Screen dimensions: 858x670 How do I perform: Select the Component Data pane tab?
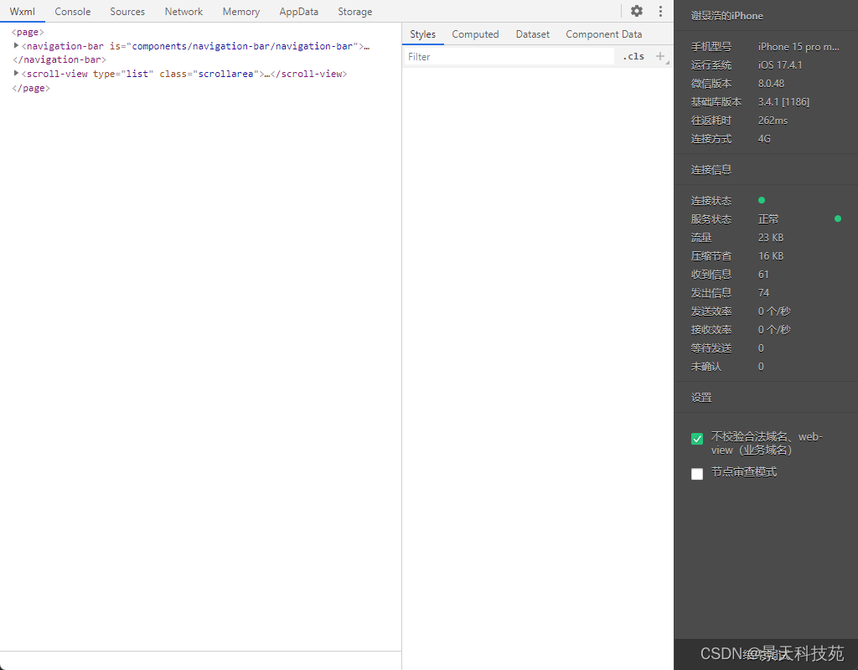point(604,33)
